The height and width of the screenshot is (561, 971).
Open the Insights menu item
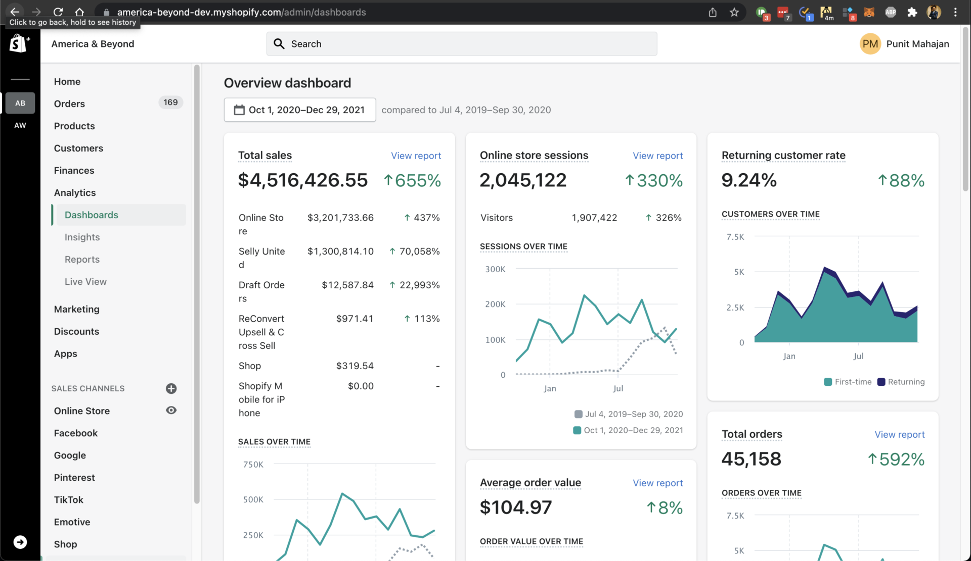click(x=82, y=237)
